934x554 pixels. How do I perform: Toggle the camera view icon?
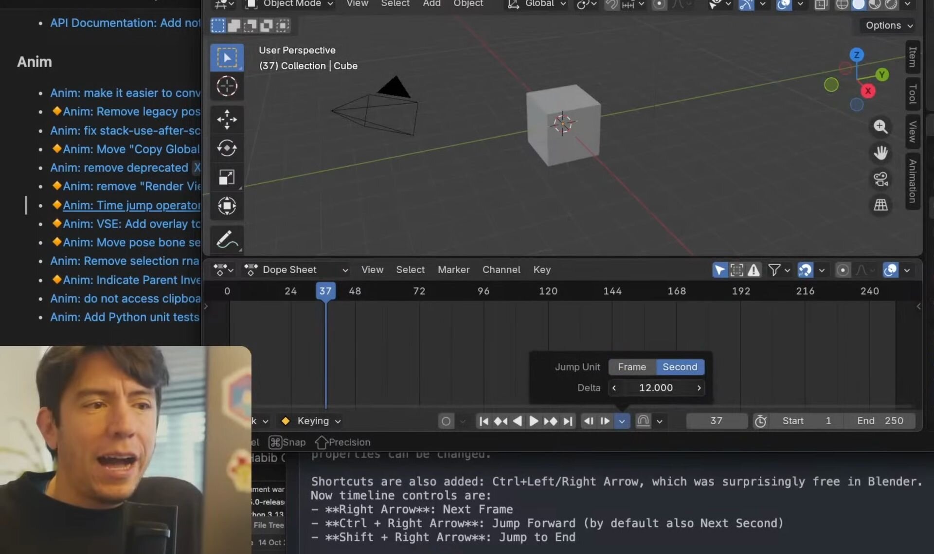click(880, 179)
